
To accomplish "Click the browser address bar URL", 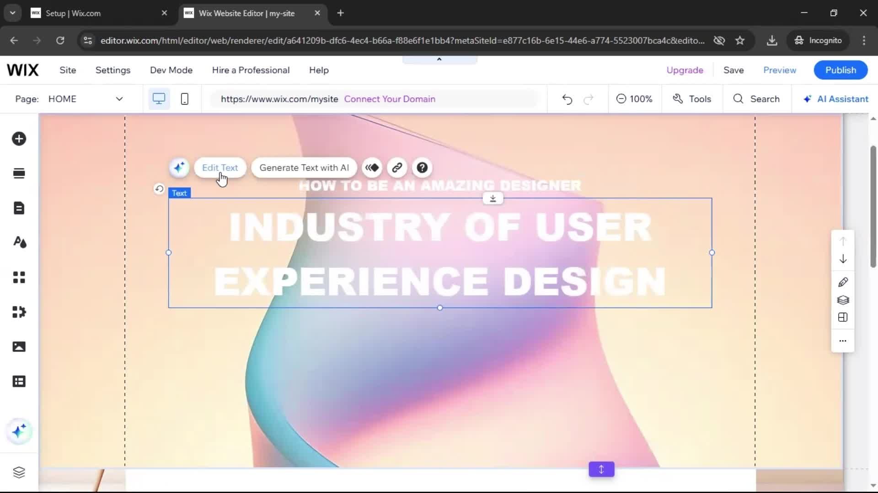I will [402, 41].
